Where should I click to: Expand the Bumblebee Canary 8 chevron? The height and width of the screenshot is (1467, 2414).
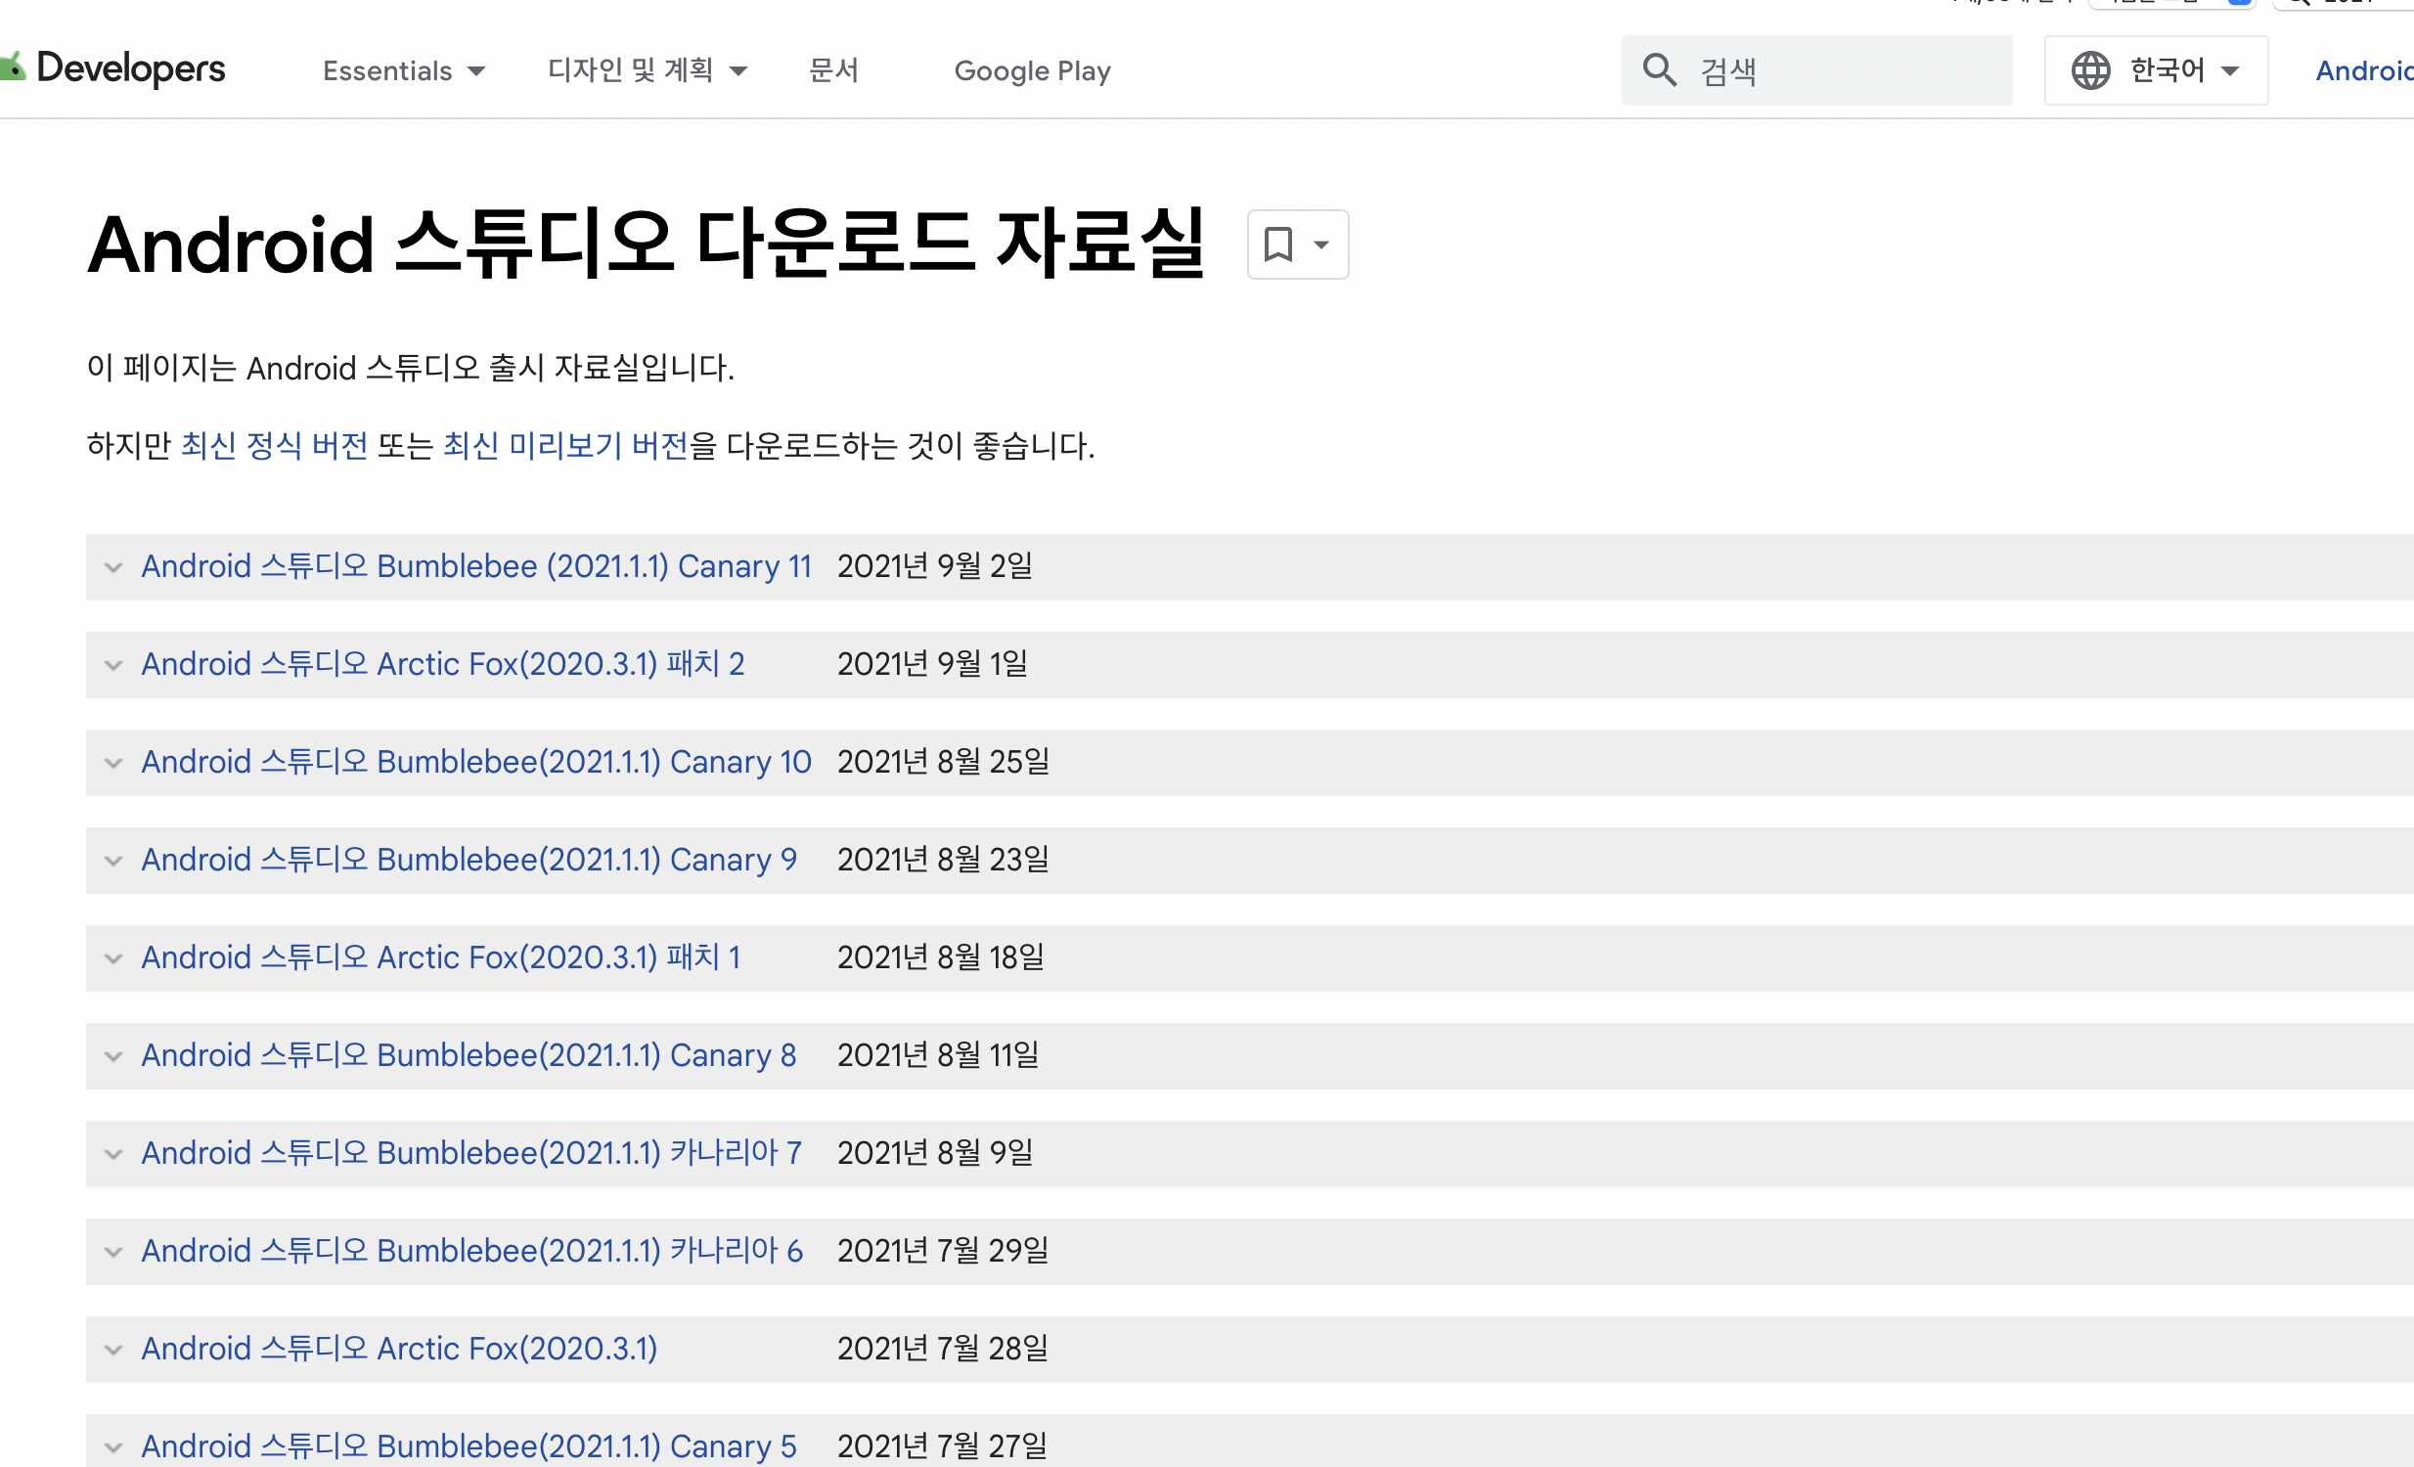(113, 1056)
